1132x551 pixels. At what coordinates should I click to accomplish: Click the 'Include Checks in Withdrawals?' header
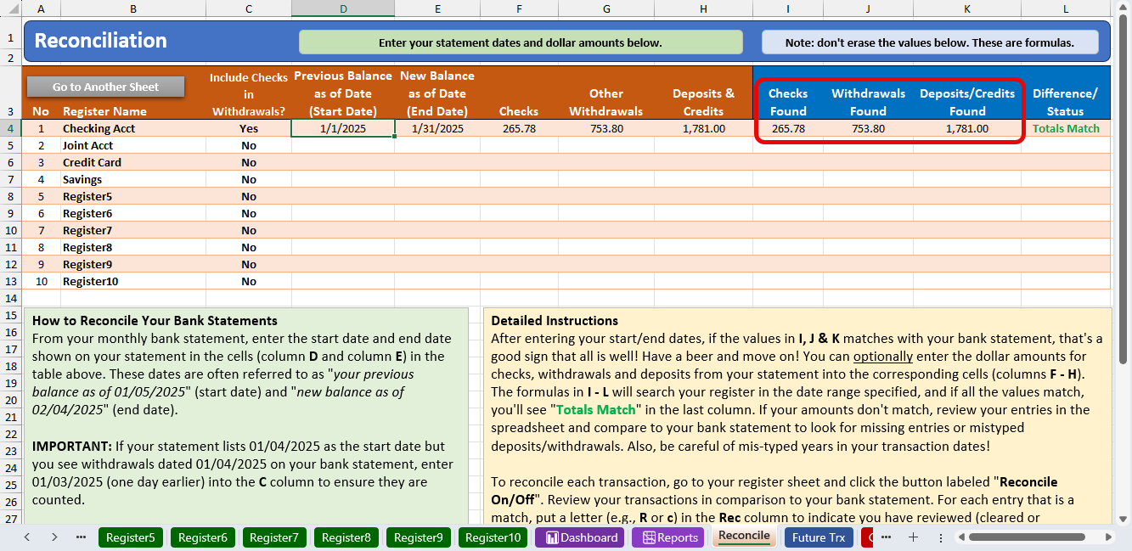(249, 94)
